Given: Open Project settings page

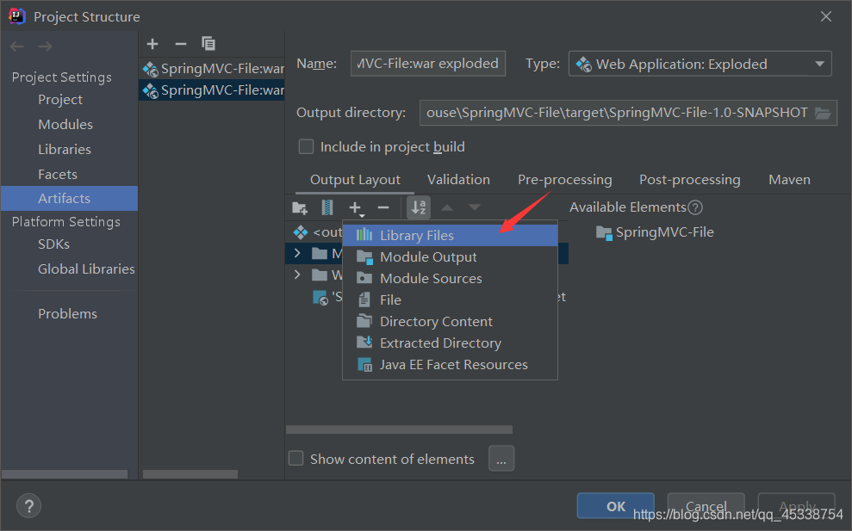Looking at the screenshot, I should click(60, 99).
